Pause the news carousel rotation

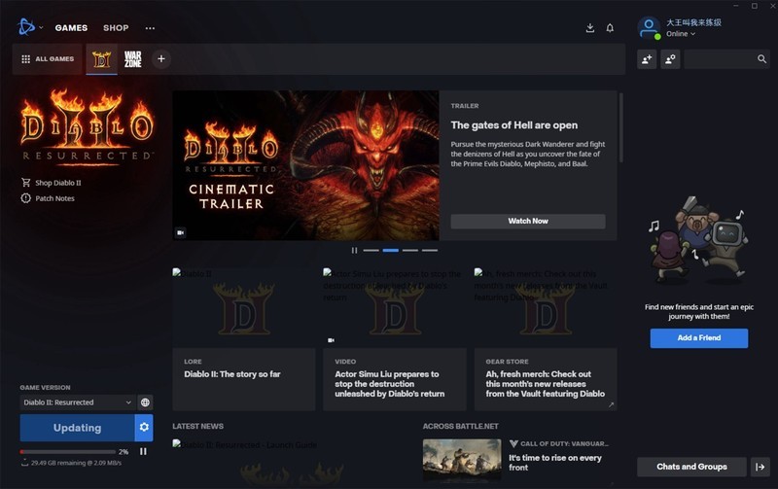[354, 251]
